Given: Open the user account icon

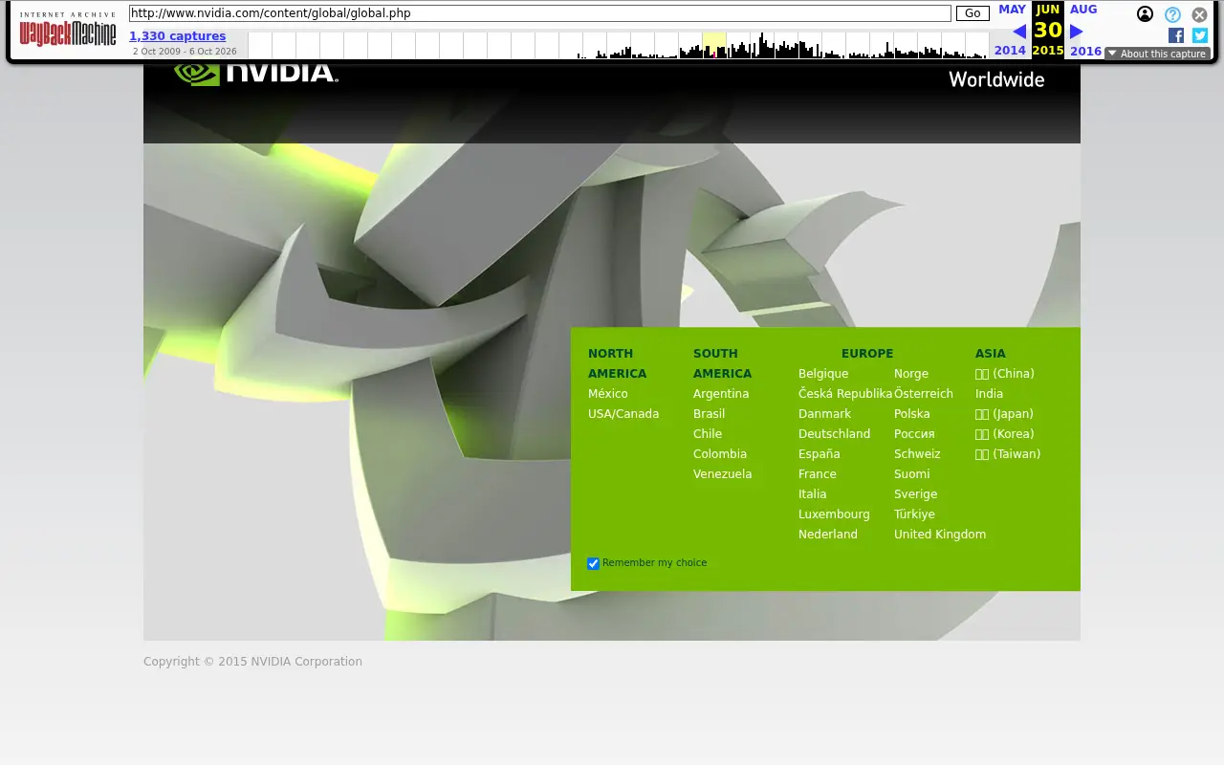Looking at the screenshot, I should click(x=1145, y=14).
